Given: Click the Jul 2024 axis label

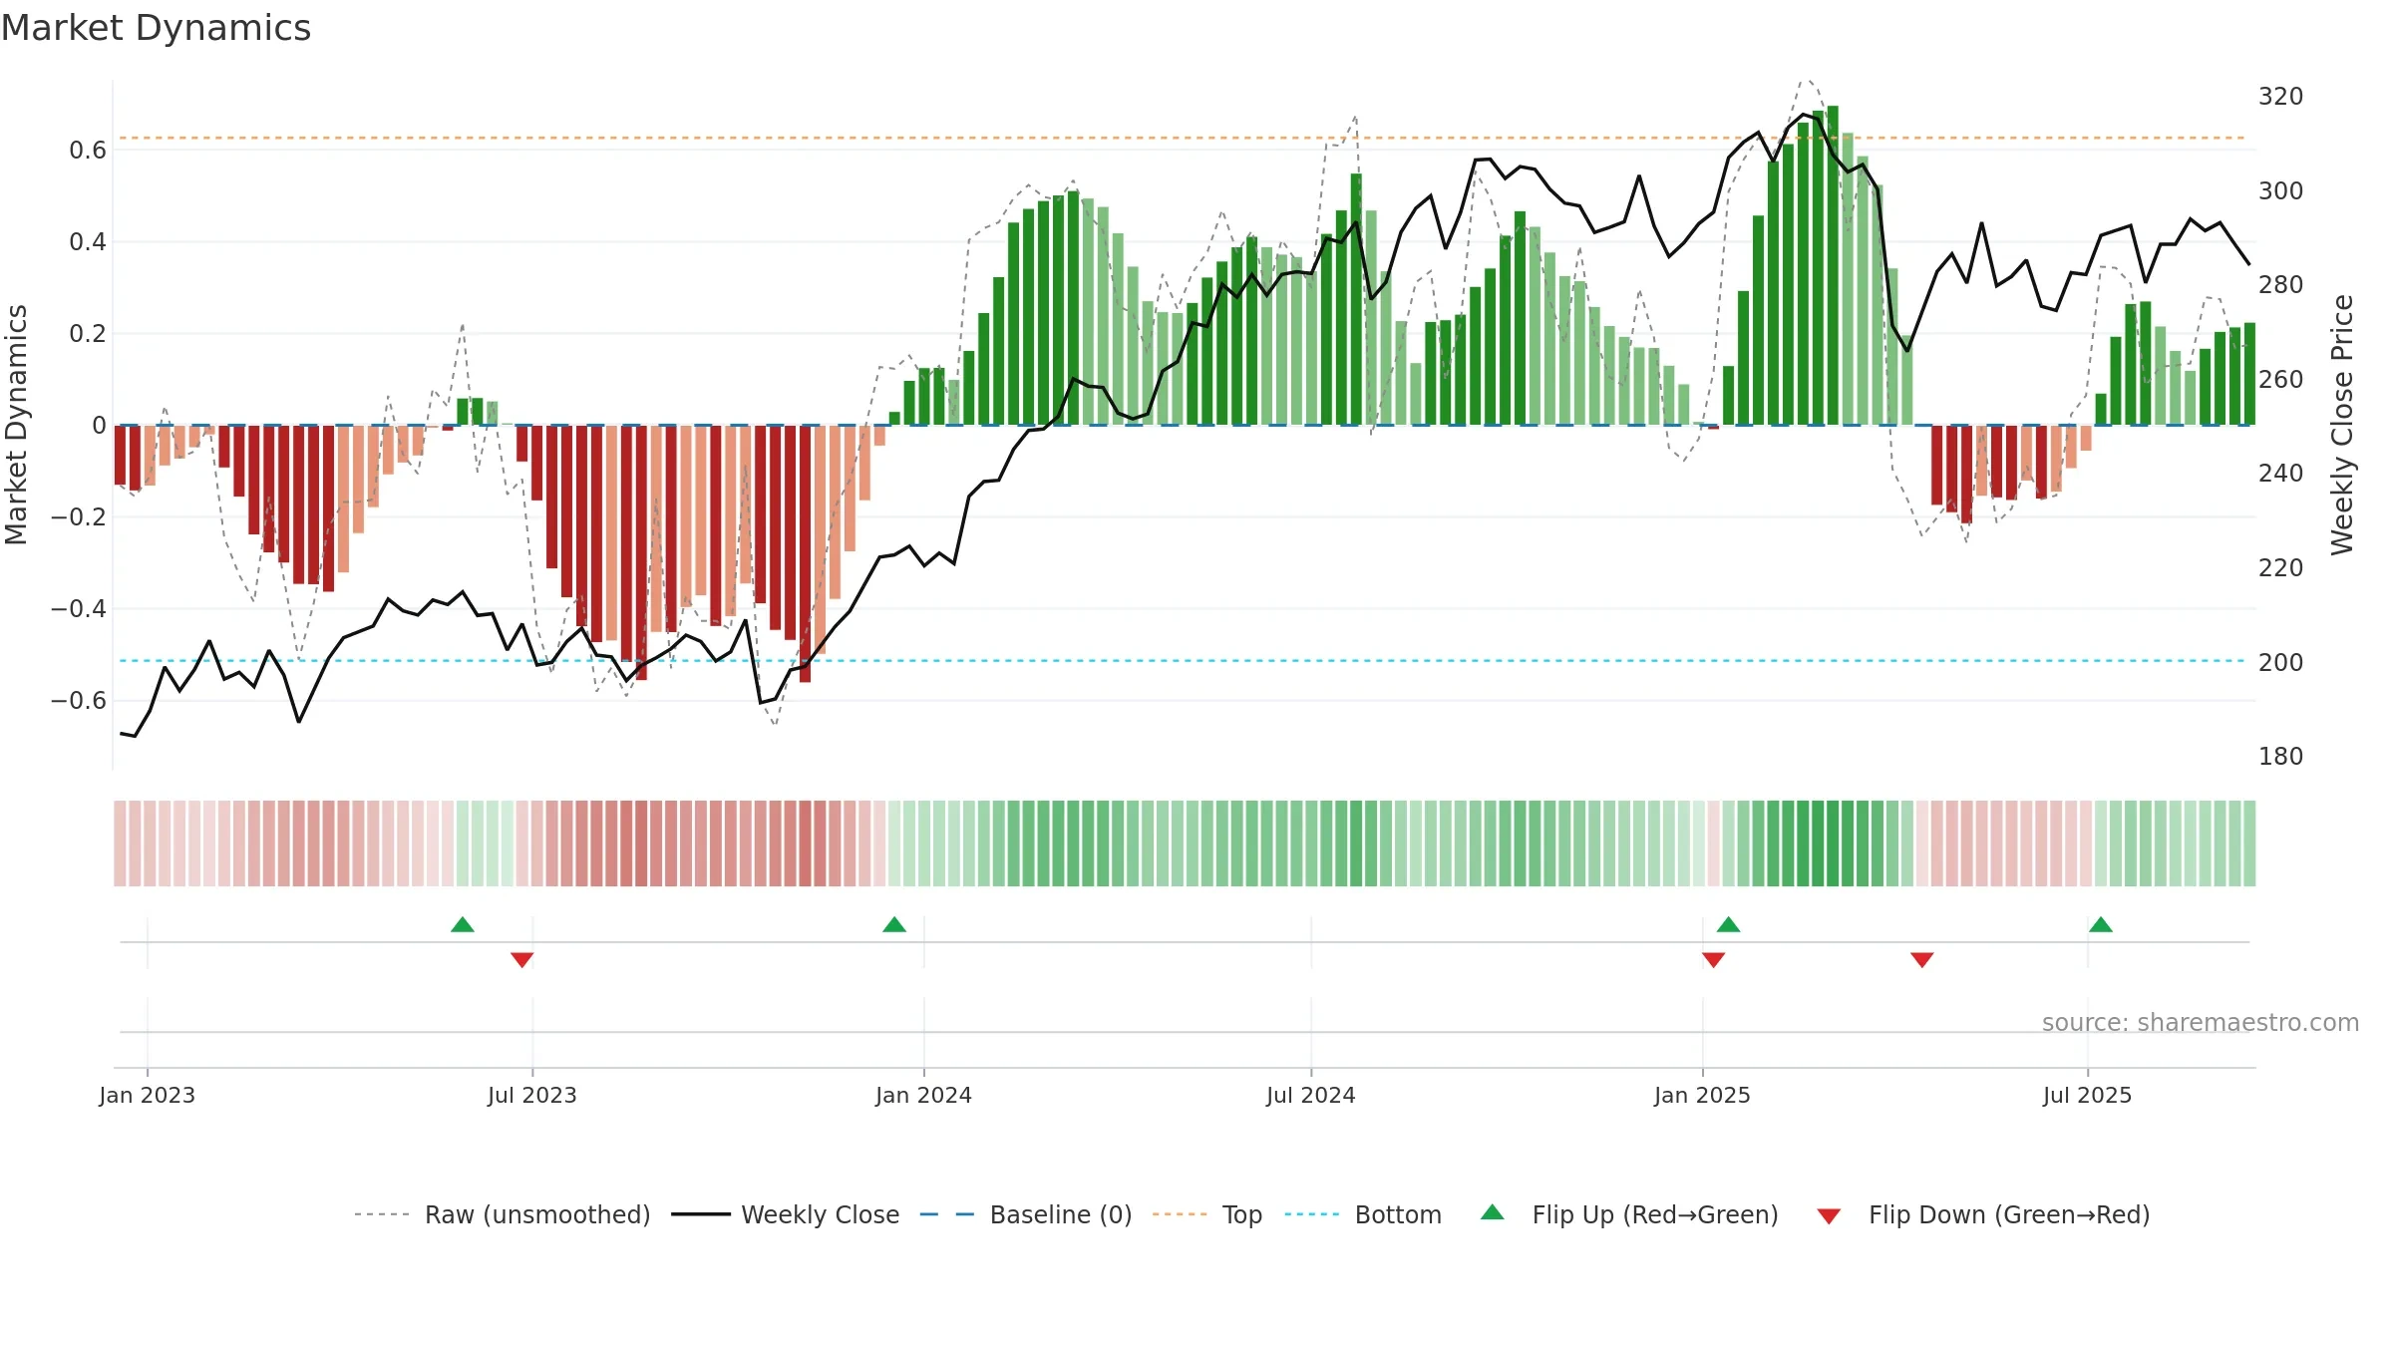Looking at the screenshot, I should coord(1311,1095).
